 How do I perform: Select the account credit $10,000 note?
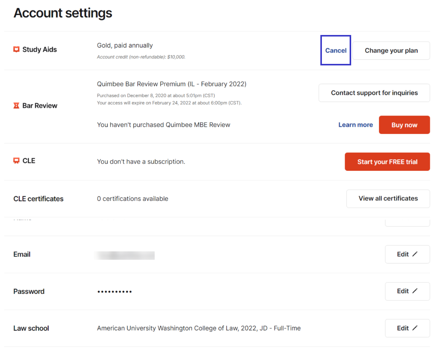141,57
